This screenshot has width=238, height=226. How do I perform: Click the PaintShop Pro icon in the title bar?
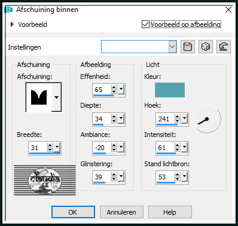tap(9, 10)
